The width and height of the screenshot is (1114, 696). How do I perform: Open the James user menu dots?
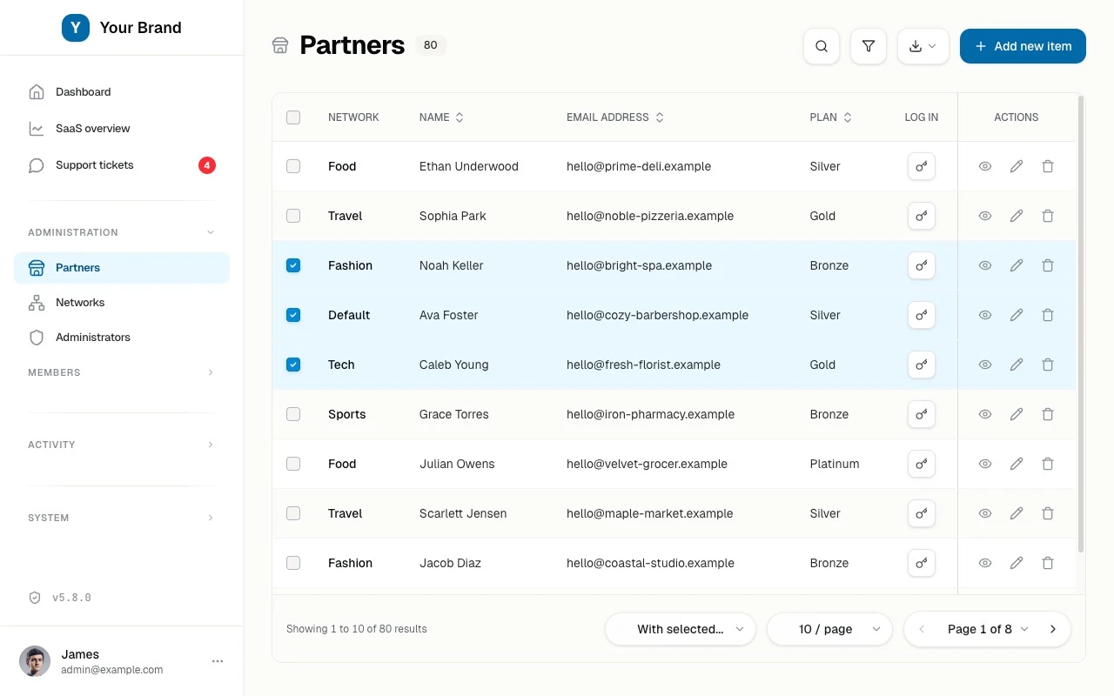[218, 661]
